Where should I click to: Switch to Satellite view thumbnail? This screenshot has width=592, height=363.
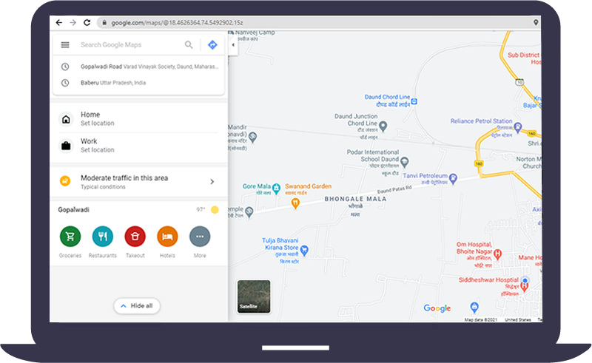click(253, 296)
